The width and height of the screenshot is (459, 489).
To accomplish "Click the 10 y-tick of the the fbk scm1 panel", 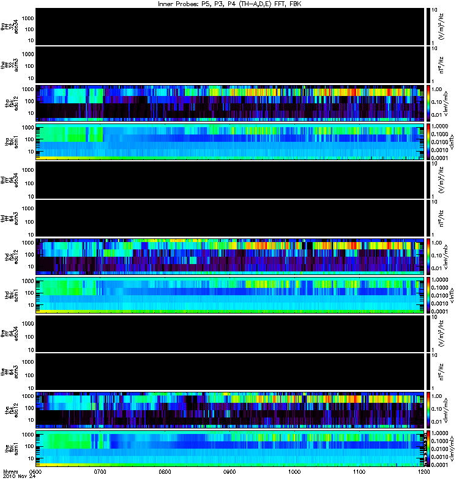I will pos(31,458).
